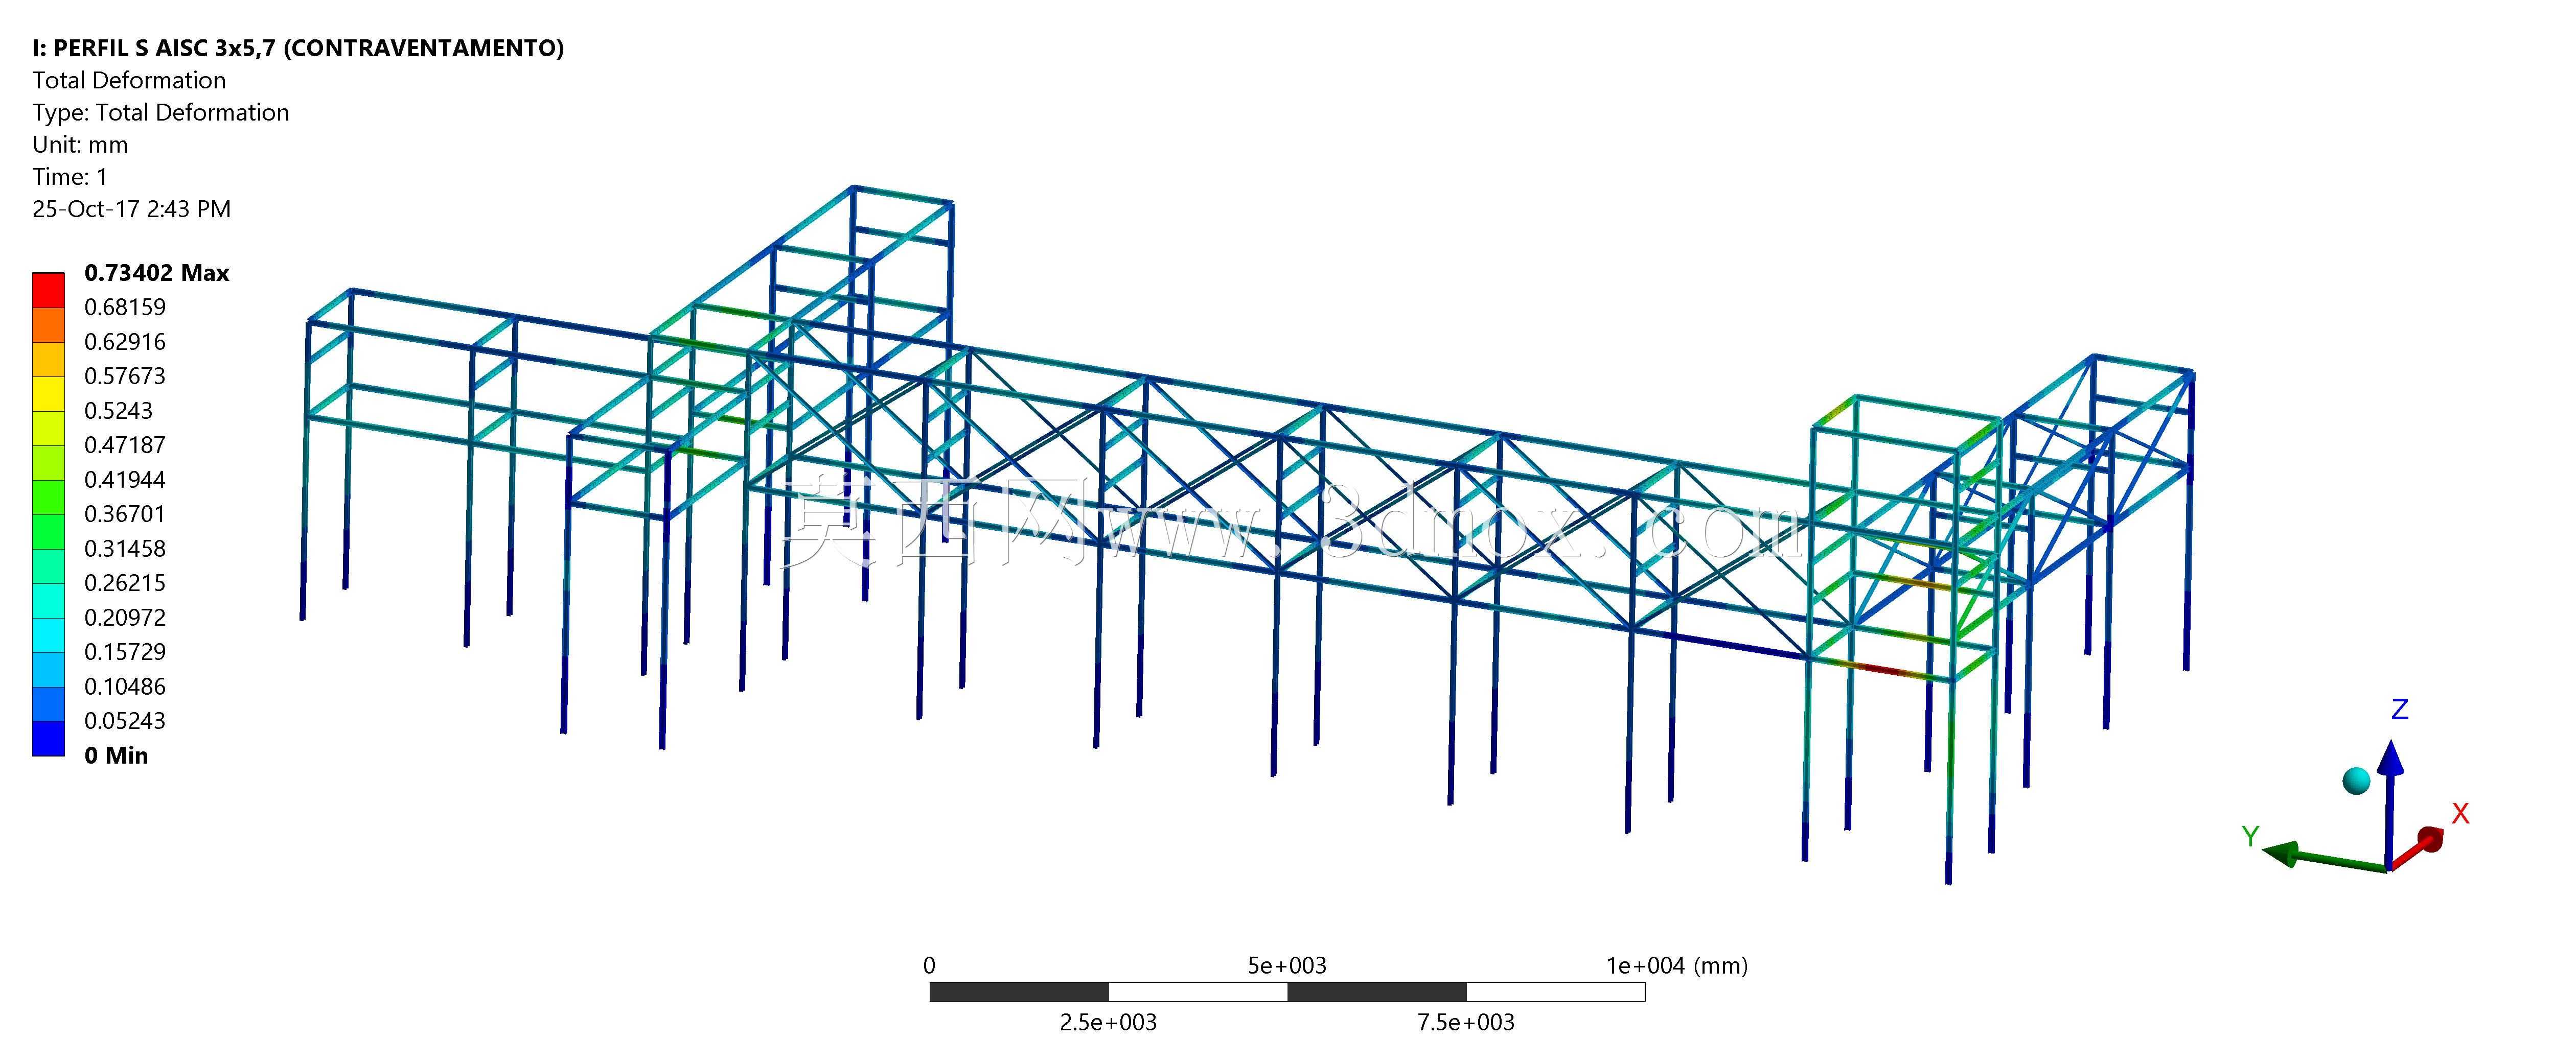Click the '0.73402 Max' legend value

point(157,273)
